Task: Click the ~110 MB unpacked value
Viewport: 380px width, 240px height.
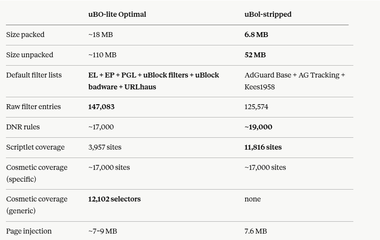Action: (102, 55)
